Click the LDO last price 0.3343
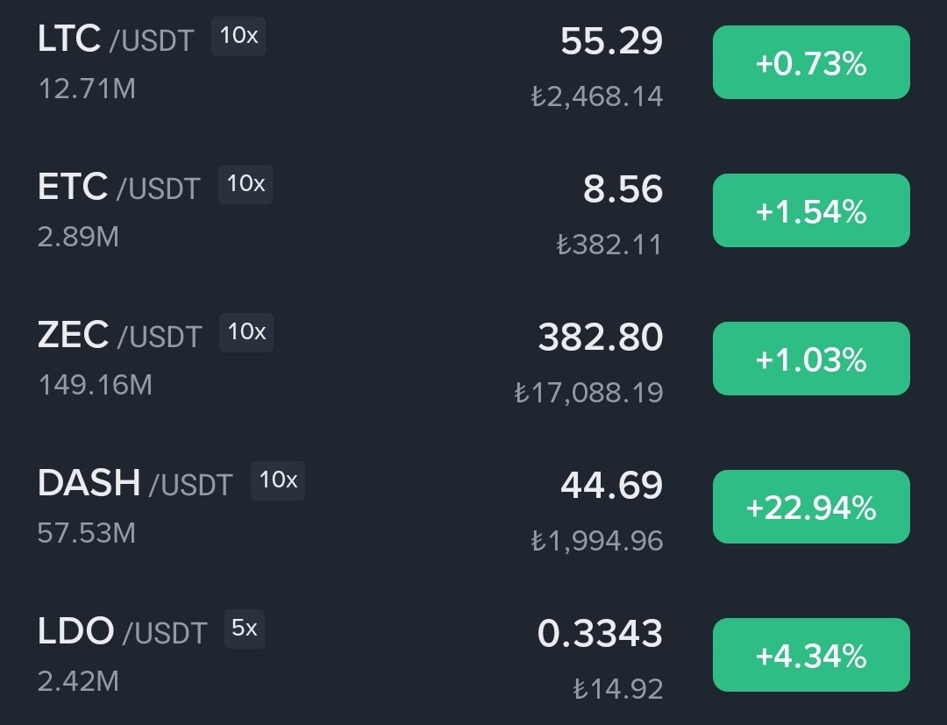Viewport: 947px width, 725px height. tap(600, 634)
